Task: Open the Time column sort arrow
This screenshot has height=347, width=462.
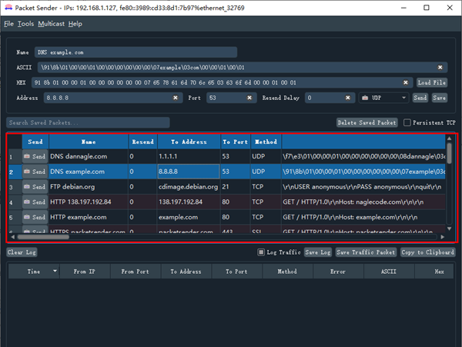Action: [55, 271]
